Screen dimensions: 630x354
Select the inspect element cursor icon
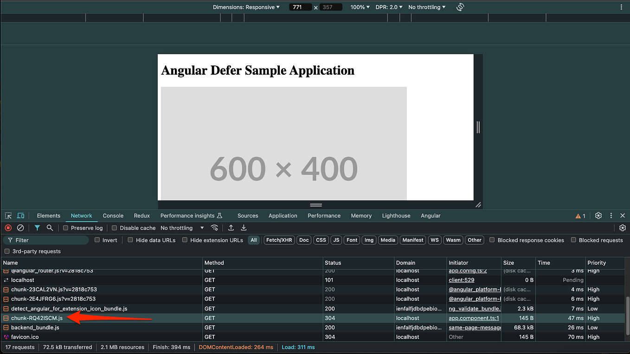pos(8,215)
